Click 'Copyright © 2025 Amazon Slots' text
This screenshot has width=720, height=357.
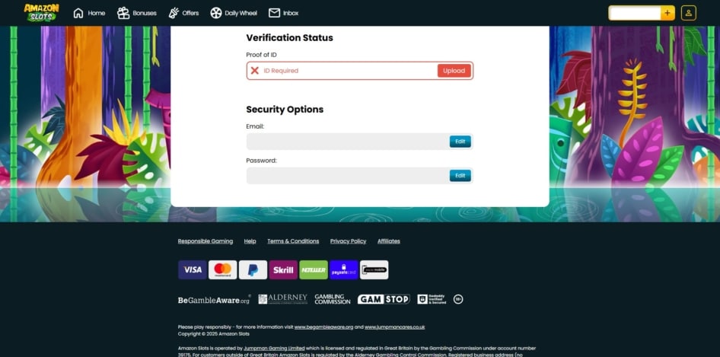point(214,334)
